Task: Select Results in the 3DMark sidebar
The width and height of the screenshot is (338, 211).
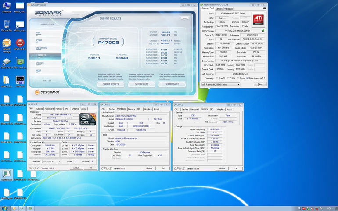Action: (x=45, y=55)
